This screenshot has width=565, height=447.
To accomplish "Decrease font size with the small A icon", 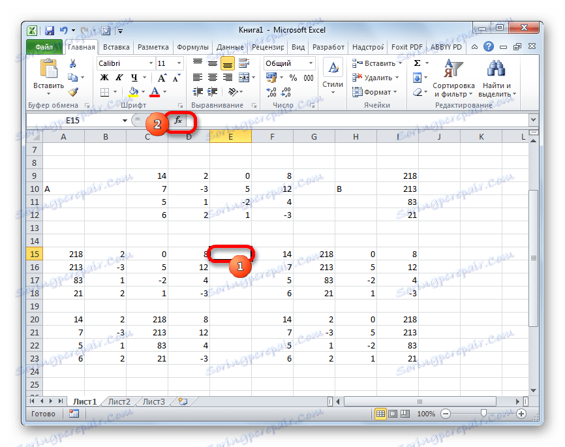I will tap(176, 78).
